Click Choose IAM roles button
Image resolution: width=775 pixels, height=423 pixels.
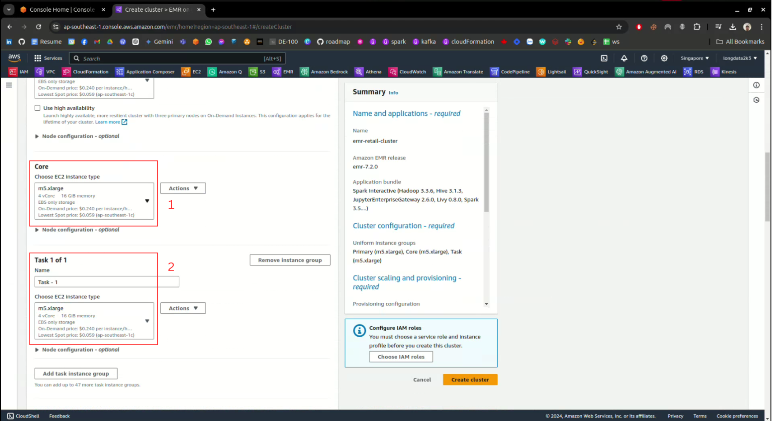tap(401, 357)
